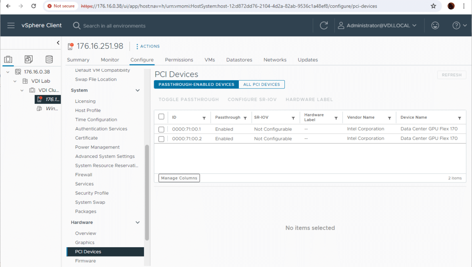Open Power Management settings
This screenshot has height=267, width=472.
pos(97,147)
